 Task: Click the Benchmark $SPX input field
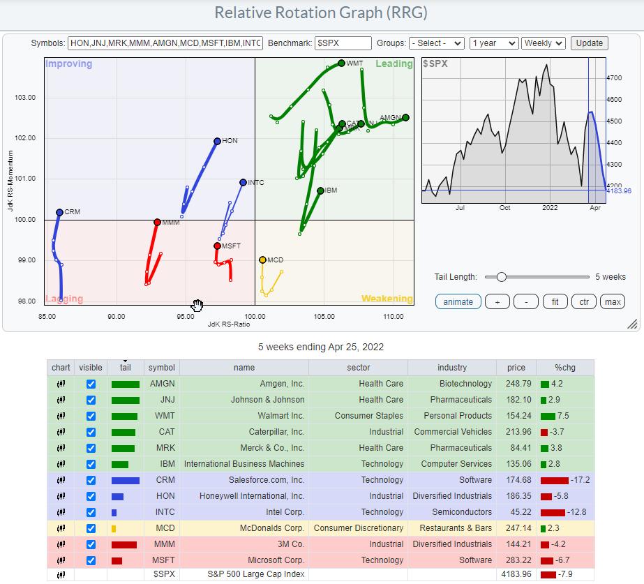[343, 43]
